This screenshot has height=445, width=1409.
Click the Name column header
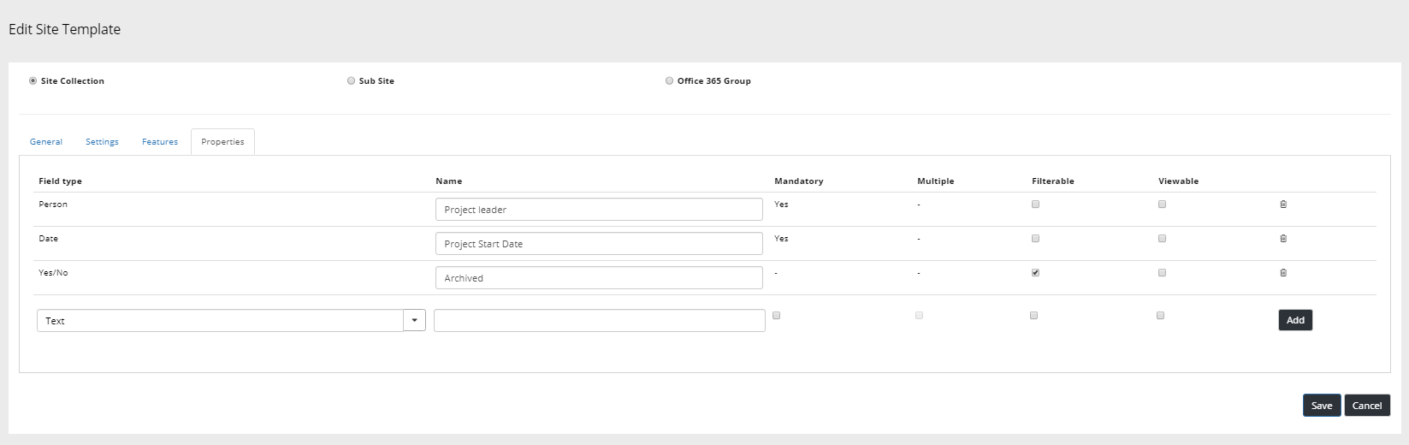click(448, 181)
